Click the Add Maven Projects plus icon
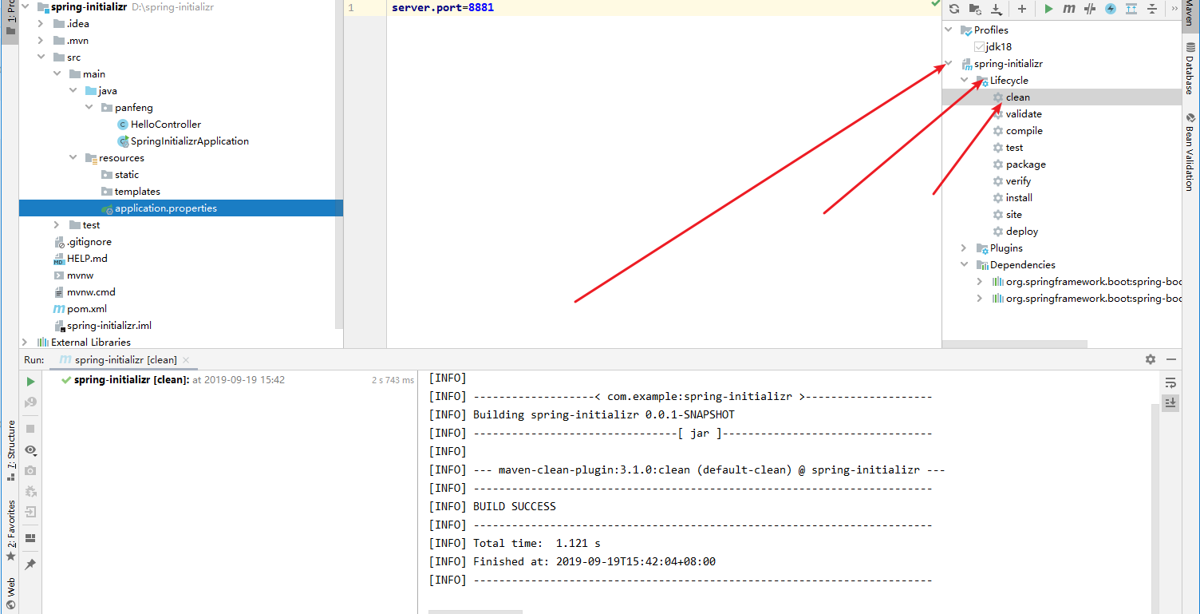1200x614 pixels. click(1022, 9)
